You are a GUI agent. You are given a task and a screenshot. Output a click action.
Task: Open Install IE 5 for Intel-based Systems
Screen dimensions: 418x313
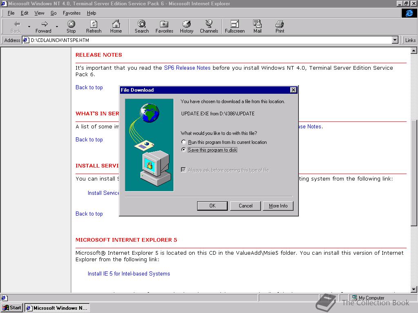pos(129,273)
